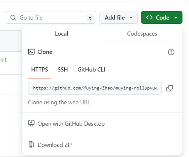The height and width of the screenshot is (157, 189).
Task: Switch to the Codespaces tab
Action: [x=142, y=34]
